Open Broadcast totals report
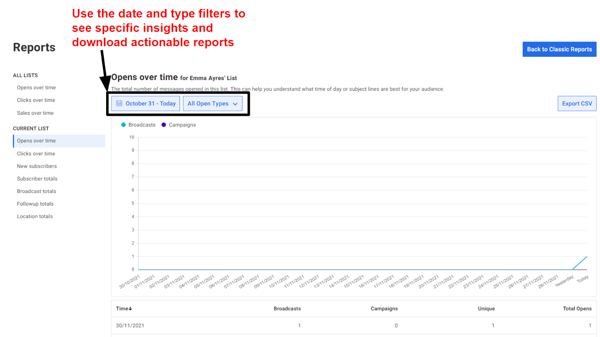 (x=36, y=191)
